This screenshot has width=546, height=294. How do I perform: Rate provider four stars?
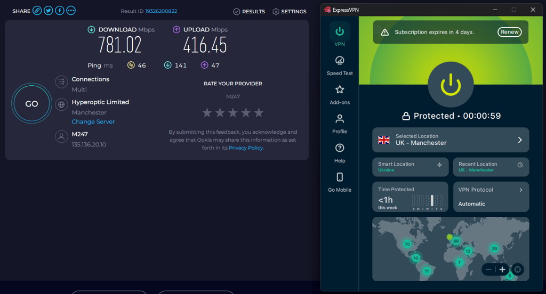pos(246,112)
